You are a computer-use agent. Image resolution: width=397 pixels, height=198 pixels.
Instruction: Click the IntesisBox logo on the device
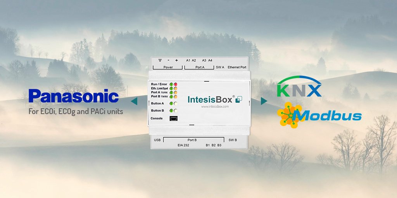[215, 99]
